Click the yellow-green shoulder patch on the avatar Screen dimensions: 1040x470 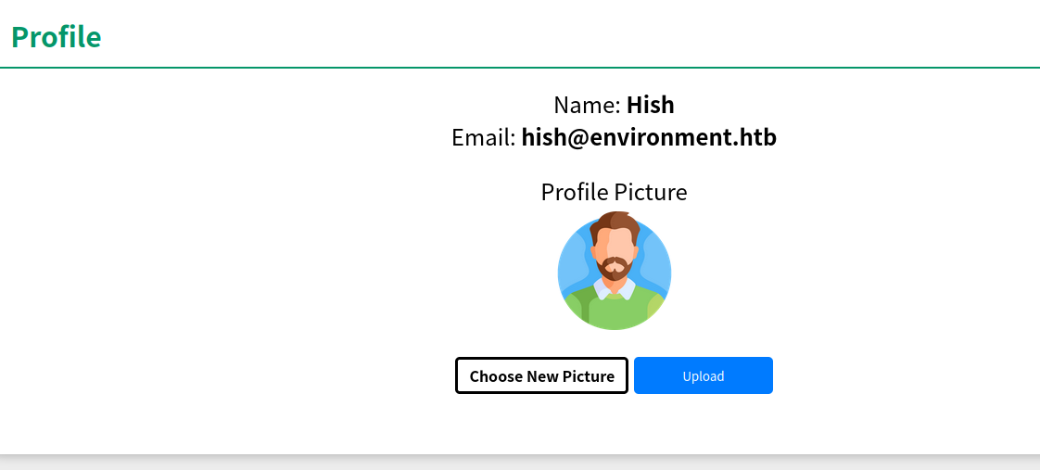(656, 306)
